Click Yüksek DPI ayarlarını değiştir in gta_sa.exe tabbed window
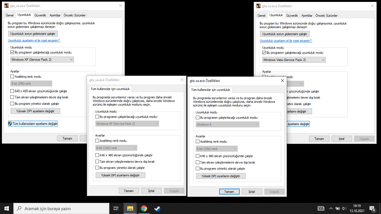The image size is (381, 214). [35, 111]
